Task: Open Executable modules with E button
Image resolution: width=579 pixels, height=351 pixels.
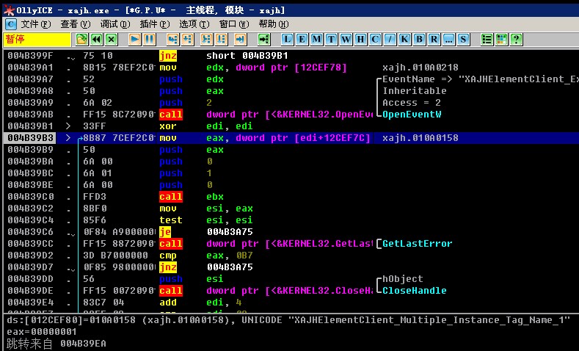Action: (302, 39)
